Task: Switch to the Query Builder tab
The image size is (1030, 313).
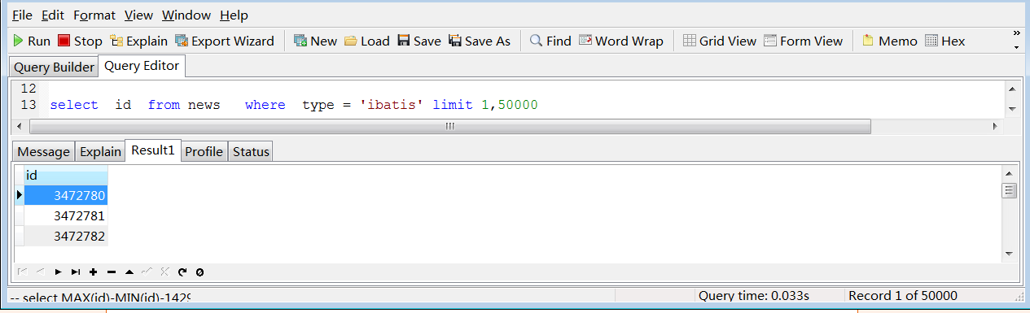Action: click(54, 67)
